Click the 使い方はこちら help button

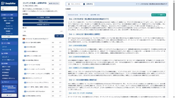point(54,4)
